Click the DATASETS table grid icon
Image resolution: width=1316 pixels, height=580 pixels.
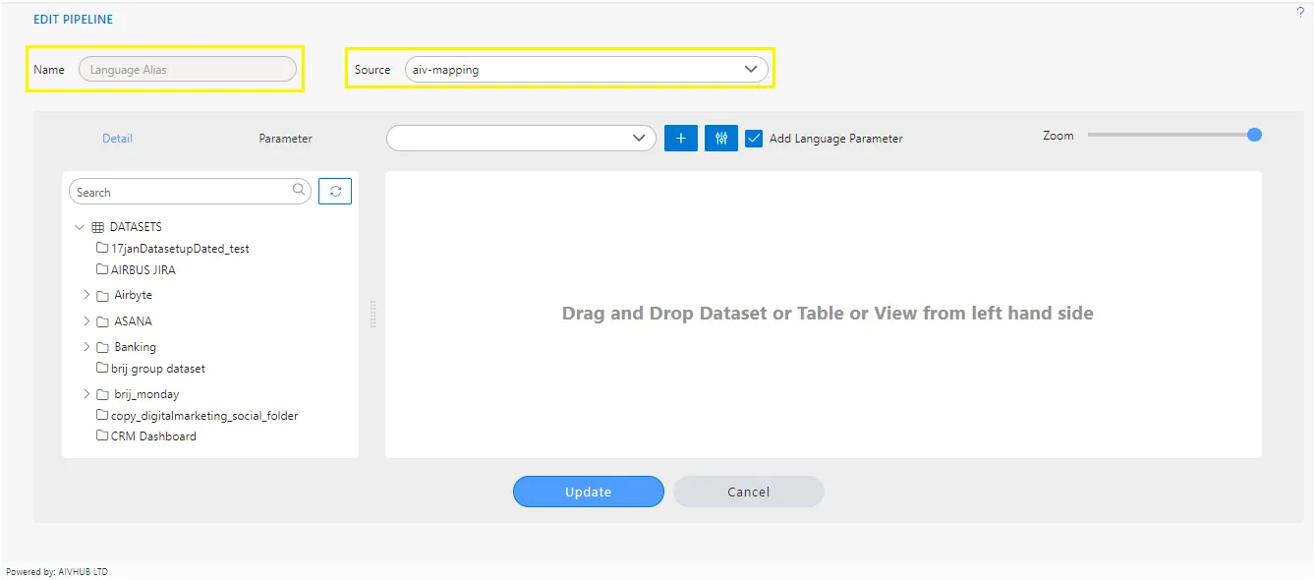tap(97, 227)
